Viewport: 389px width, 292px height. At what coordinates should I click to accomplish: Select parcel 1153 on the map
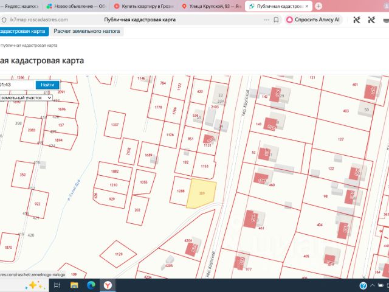pyautogui.click(x=204, y=166)
